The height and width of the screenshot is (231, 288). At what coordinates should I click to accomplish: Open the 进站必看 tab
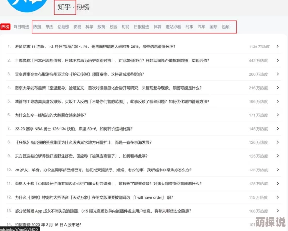tap(173, 27)
